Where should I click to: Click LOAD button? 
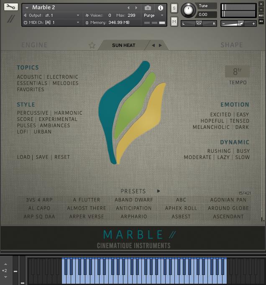point(23,157)
